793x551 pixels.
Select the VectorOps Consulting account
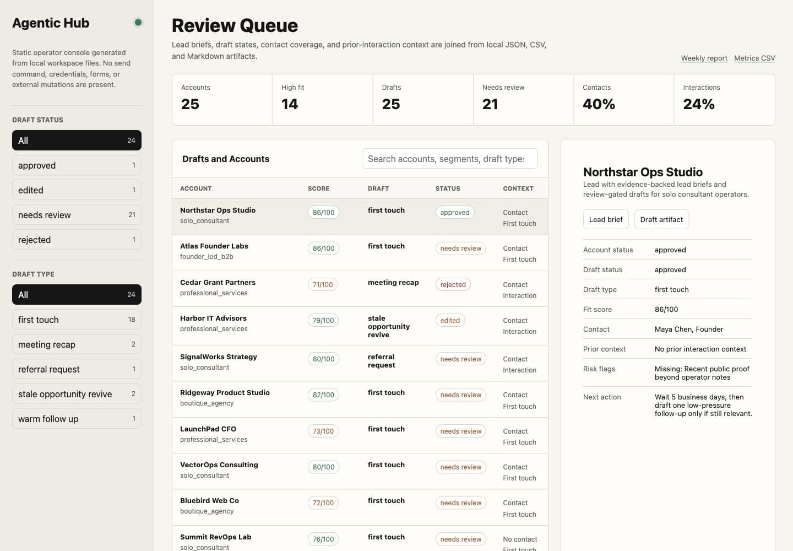tap(360, 472)
